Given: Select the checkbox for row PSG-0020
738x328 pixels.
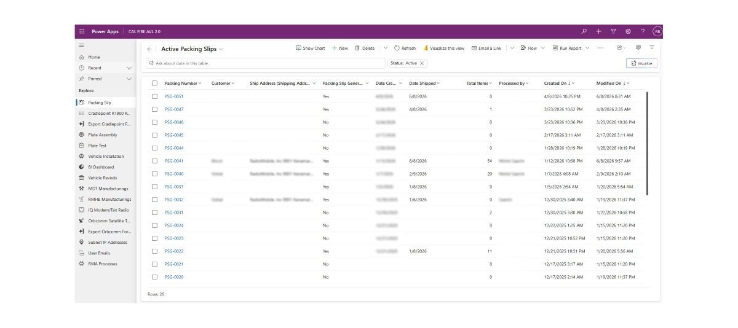Looking at the screenshot, I should pyautogui.click(x=155, y=277).
